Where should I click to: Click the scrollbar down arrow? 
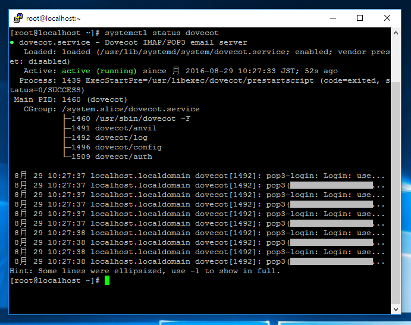[x=396, y=310]
